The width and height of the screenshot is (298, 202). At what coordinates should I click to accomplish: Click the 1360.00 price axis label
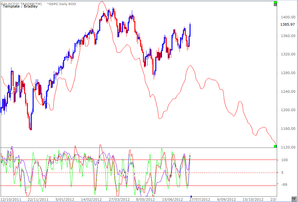coord(289,36)
